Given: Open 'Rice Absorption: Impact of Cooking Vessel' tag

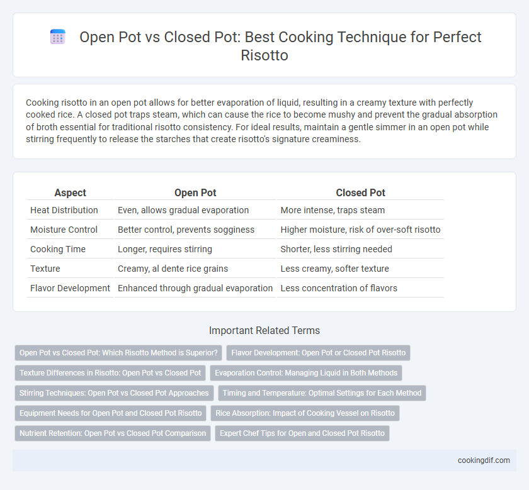Looking at the screenshot, I should pyautogui.click(x=305, y=413).
